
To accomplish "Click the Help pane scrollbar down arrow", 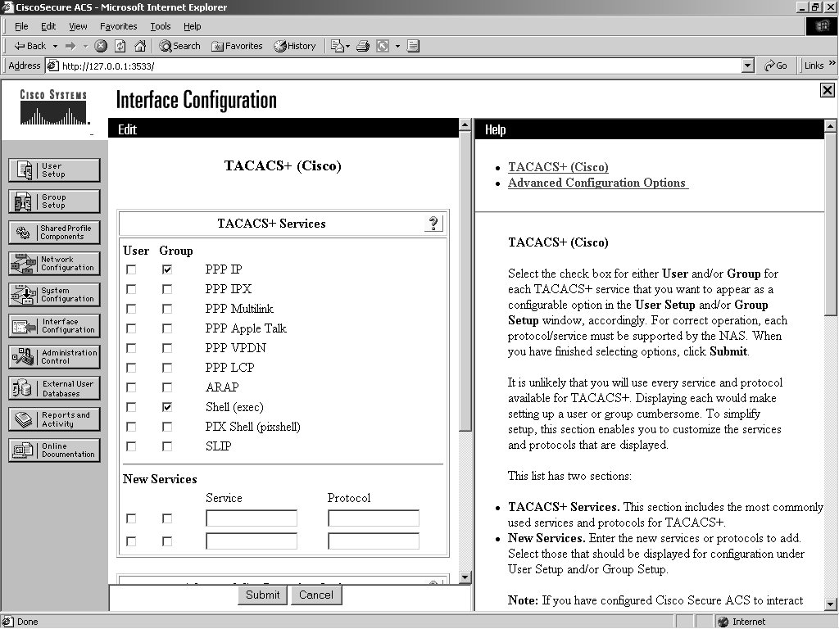I will [x=831, y=604].
